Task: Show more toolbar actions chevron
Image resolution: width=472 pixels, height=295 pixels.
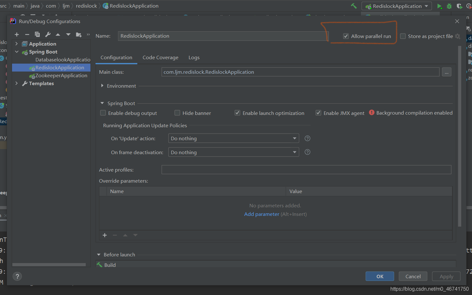Action: coord(88,35)
